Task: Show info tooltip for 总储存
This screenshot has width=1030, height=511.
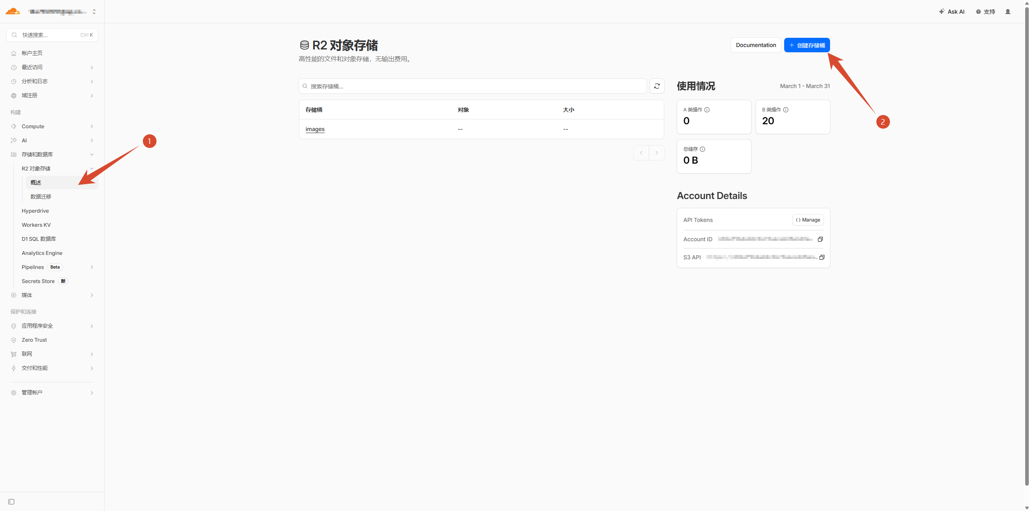Action: (702, 149)
